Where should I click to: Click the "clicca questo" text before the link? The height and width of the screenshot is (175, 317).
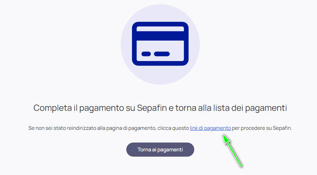pos(173,128)
